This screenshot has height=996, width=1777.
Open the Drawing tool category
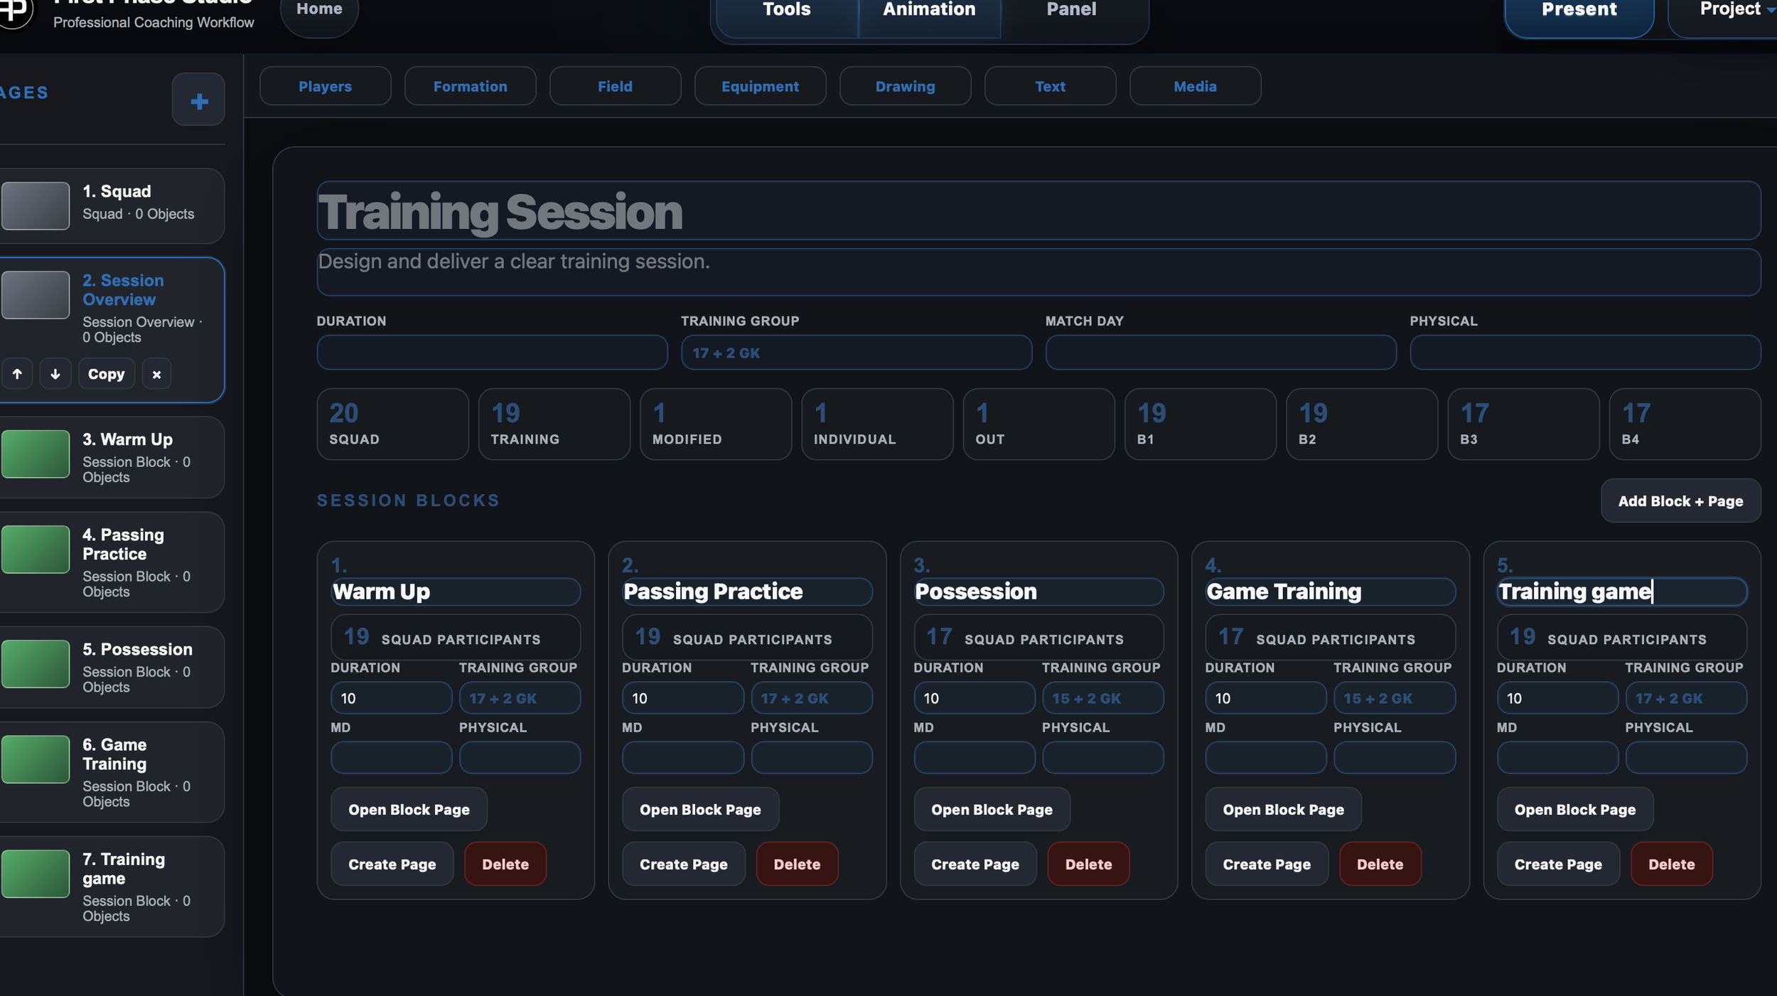(x=905, y=86)
